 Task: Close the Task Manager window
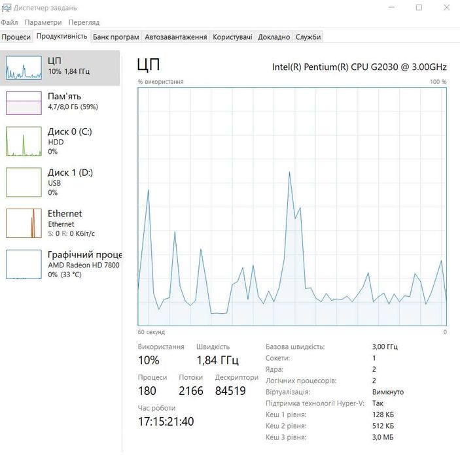point(446,7)
